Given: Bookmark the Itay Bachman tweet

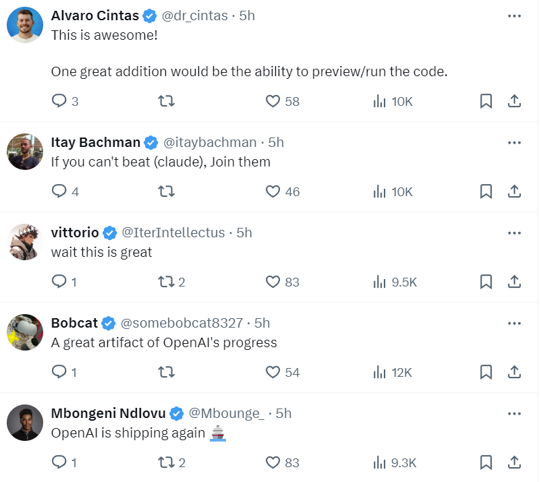Looking at the screenshot, I should tap(486, 191).
